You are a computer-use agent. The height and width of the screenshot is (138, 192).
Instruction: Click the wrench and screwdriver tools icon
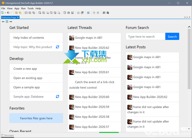88,13
